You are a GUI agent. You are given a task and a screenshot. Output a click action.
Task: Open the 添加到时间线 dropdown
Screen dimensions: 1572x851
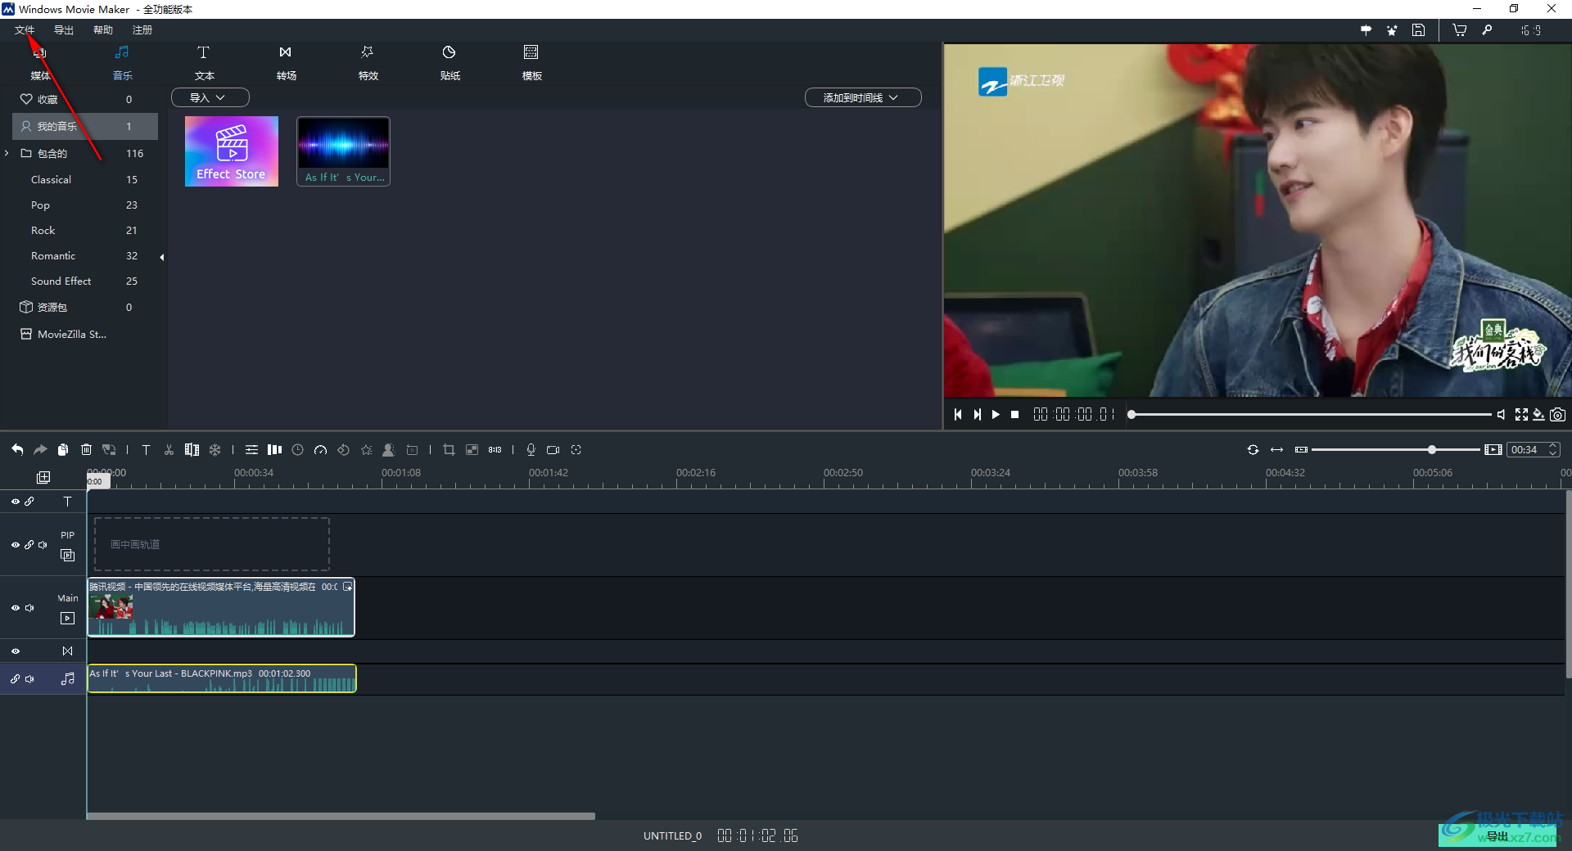pyautogui.click(x=863, y=97)
